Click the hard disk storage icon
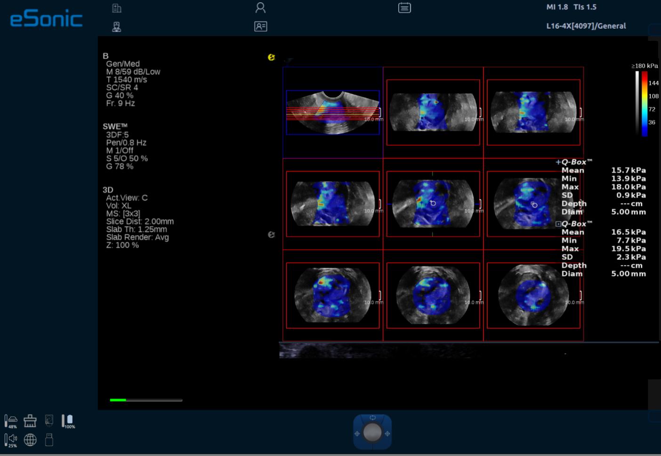661x456 pixels. [x=49, y=420]
